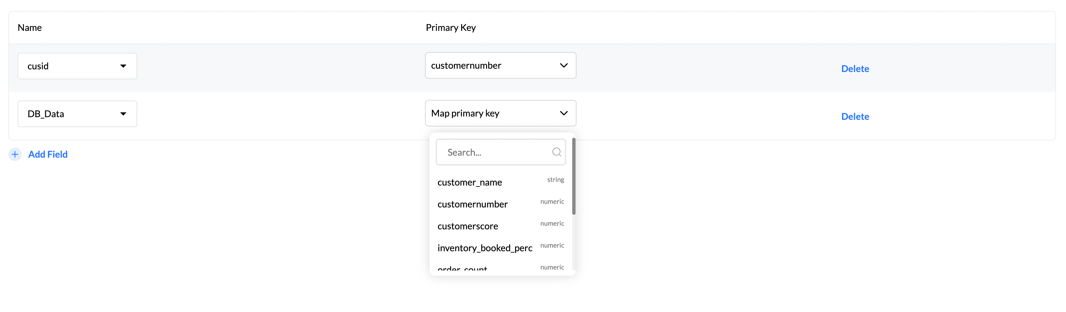Viewport: 1066px width, 312px height.
Task: Click the plus icon beside Add Field
Action: 15,154
